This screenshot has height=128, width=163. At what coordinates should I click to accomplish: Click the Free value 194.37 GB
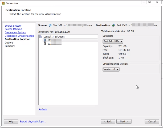pyautogui.click(x=124, y=50)
